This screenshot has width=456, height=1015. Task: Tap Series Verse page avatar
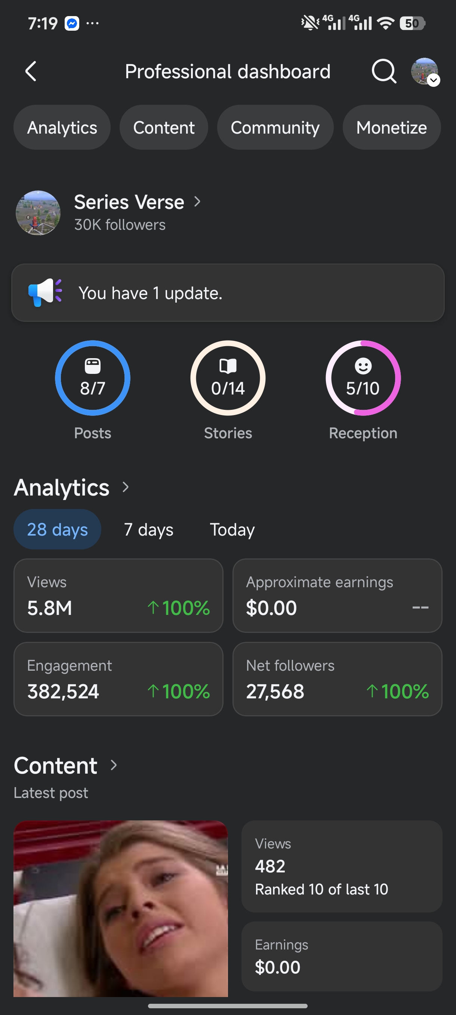38,213
